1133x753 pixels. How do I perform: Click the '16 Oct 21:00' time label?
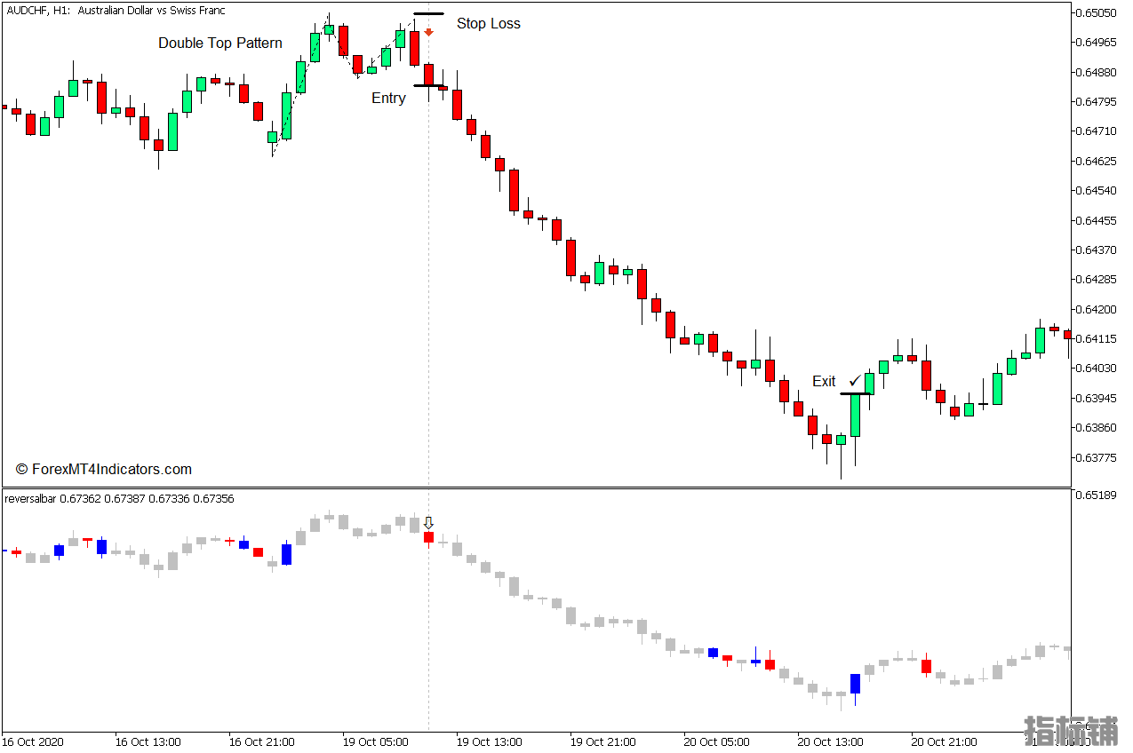[x=261, y=741]
